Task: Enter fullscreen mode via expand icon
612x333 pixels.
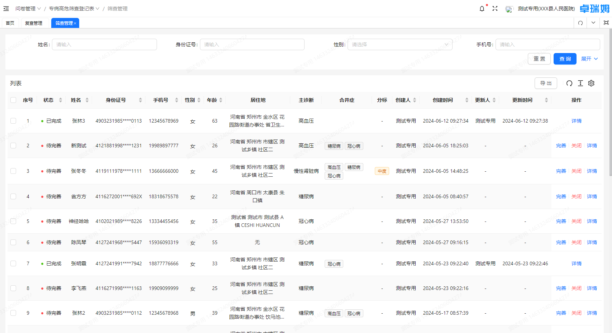Action: [495, 9]
